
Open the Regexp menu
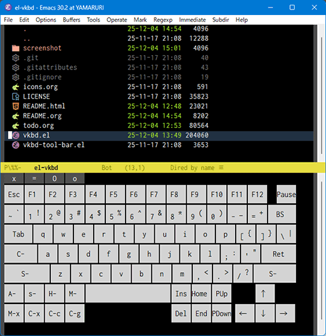163,20
